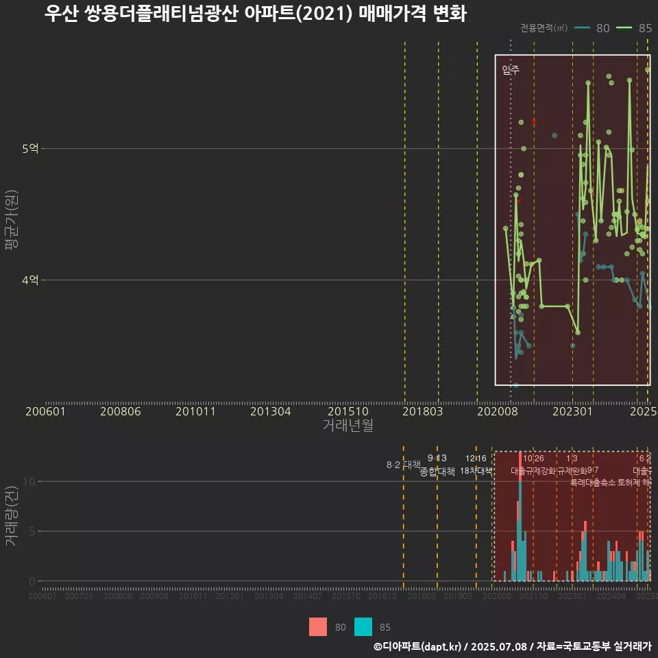Click the 대출규제강화 policy label
The width and height of the screenshot is (658, 658).
pyautogui.click(x=533, y=471)
